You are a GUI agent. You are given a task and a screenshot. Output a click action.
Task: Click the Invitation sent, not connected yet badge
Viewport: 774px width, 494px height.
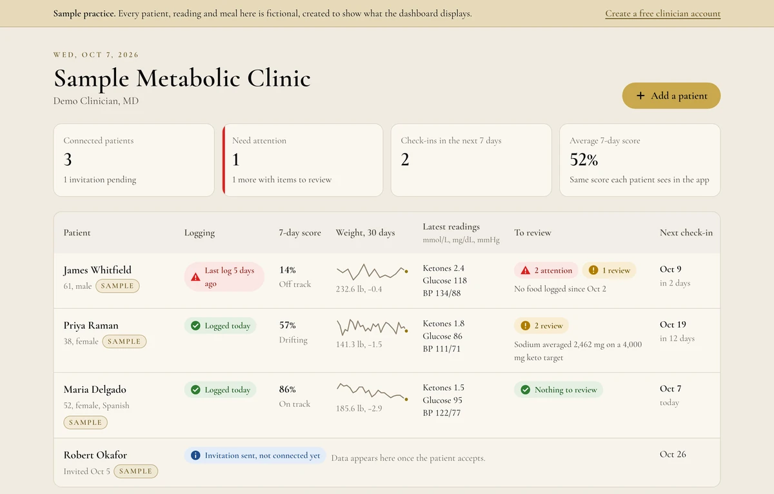tap(255, 455)
